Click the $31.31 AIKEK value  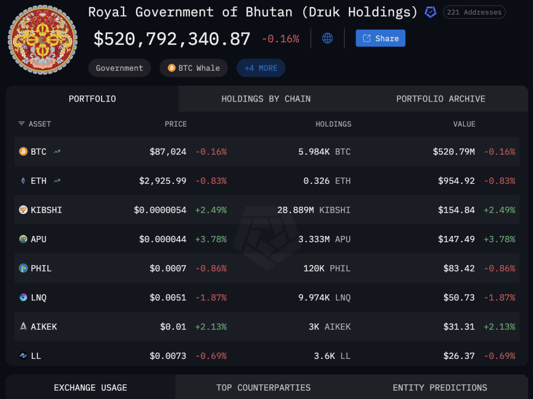click(x=459, y=327)
